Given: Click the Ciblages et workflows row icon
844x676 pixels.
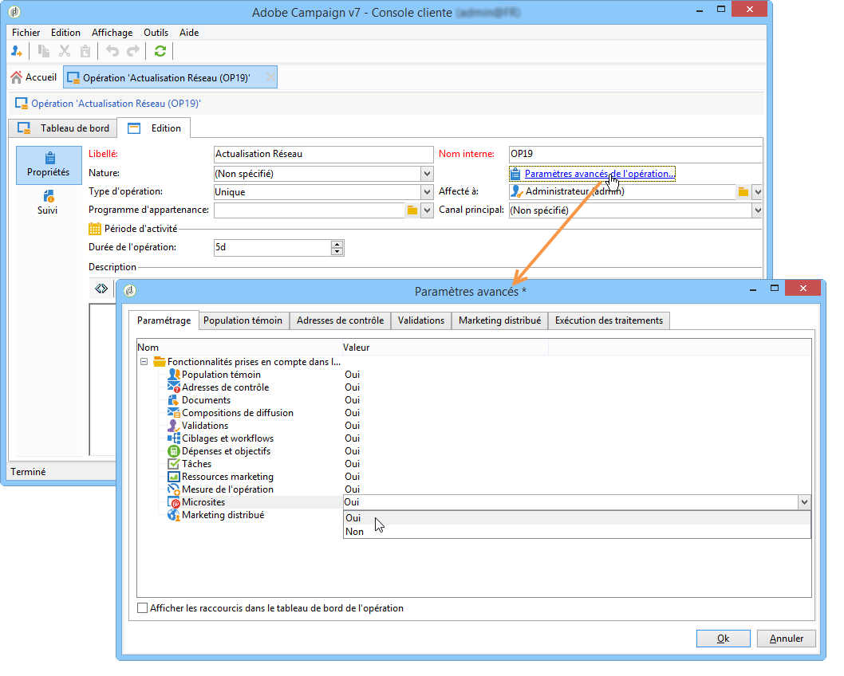Looking at the screenshot, I should point(173,438).
